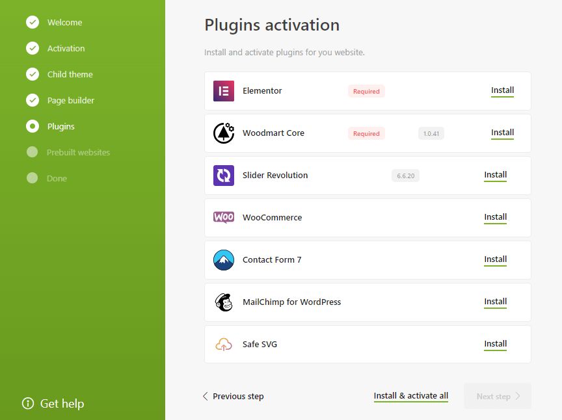Screen dimensions: 562x420
Task: Click the Get help info icon
Action: pyautogui.click(x=28, y=403)
